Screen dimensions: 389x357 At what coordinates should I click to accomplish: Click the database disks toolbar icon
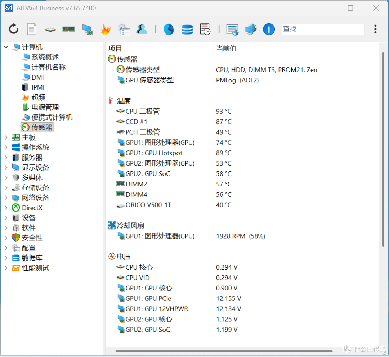click(187, 29)
